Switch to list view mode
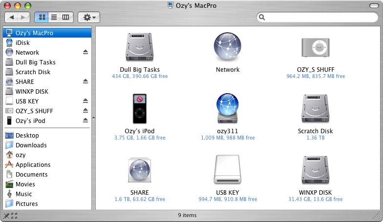This screenshot has height=222, width=383. coord(54,18)
